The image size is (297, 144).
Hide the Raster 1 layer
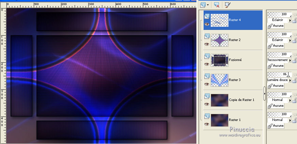(207, 124)
